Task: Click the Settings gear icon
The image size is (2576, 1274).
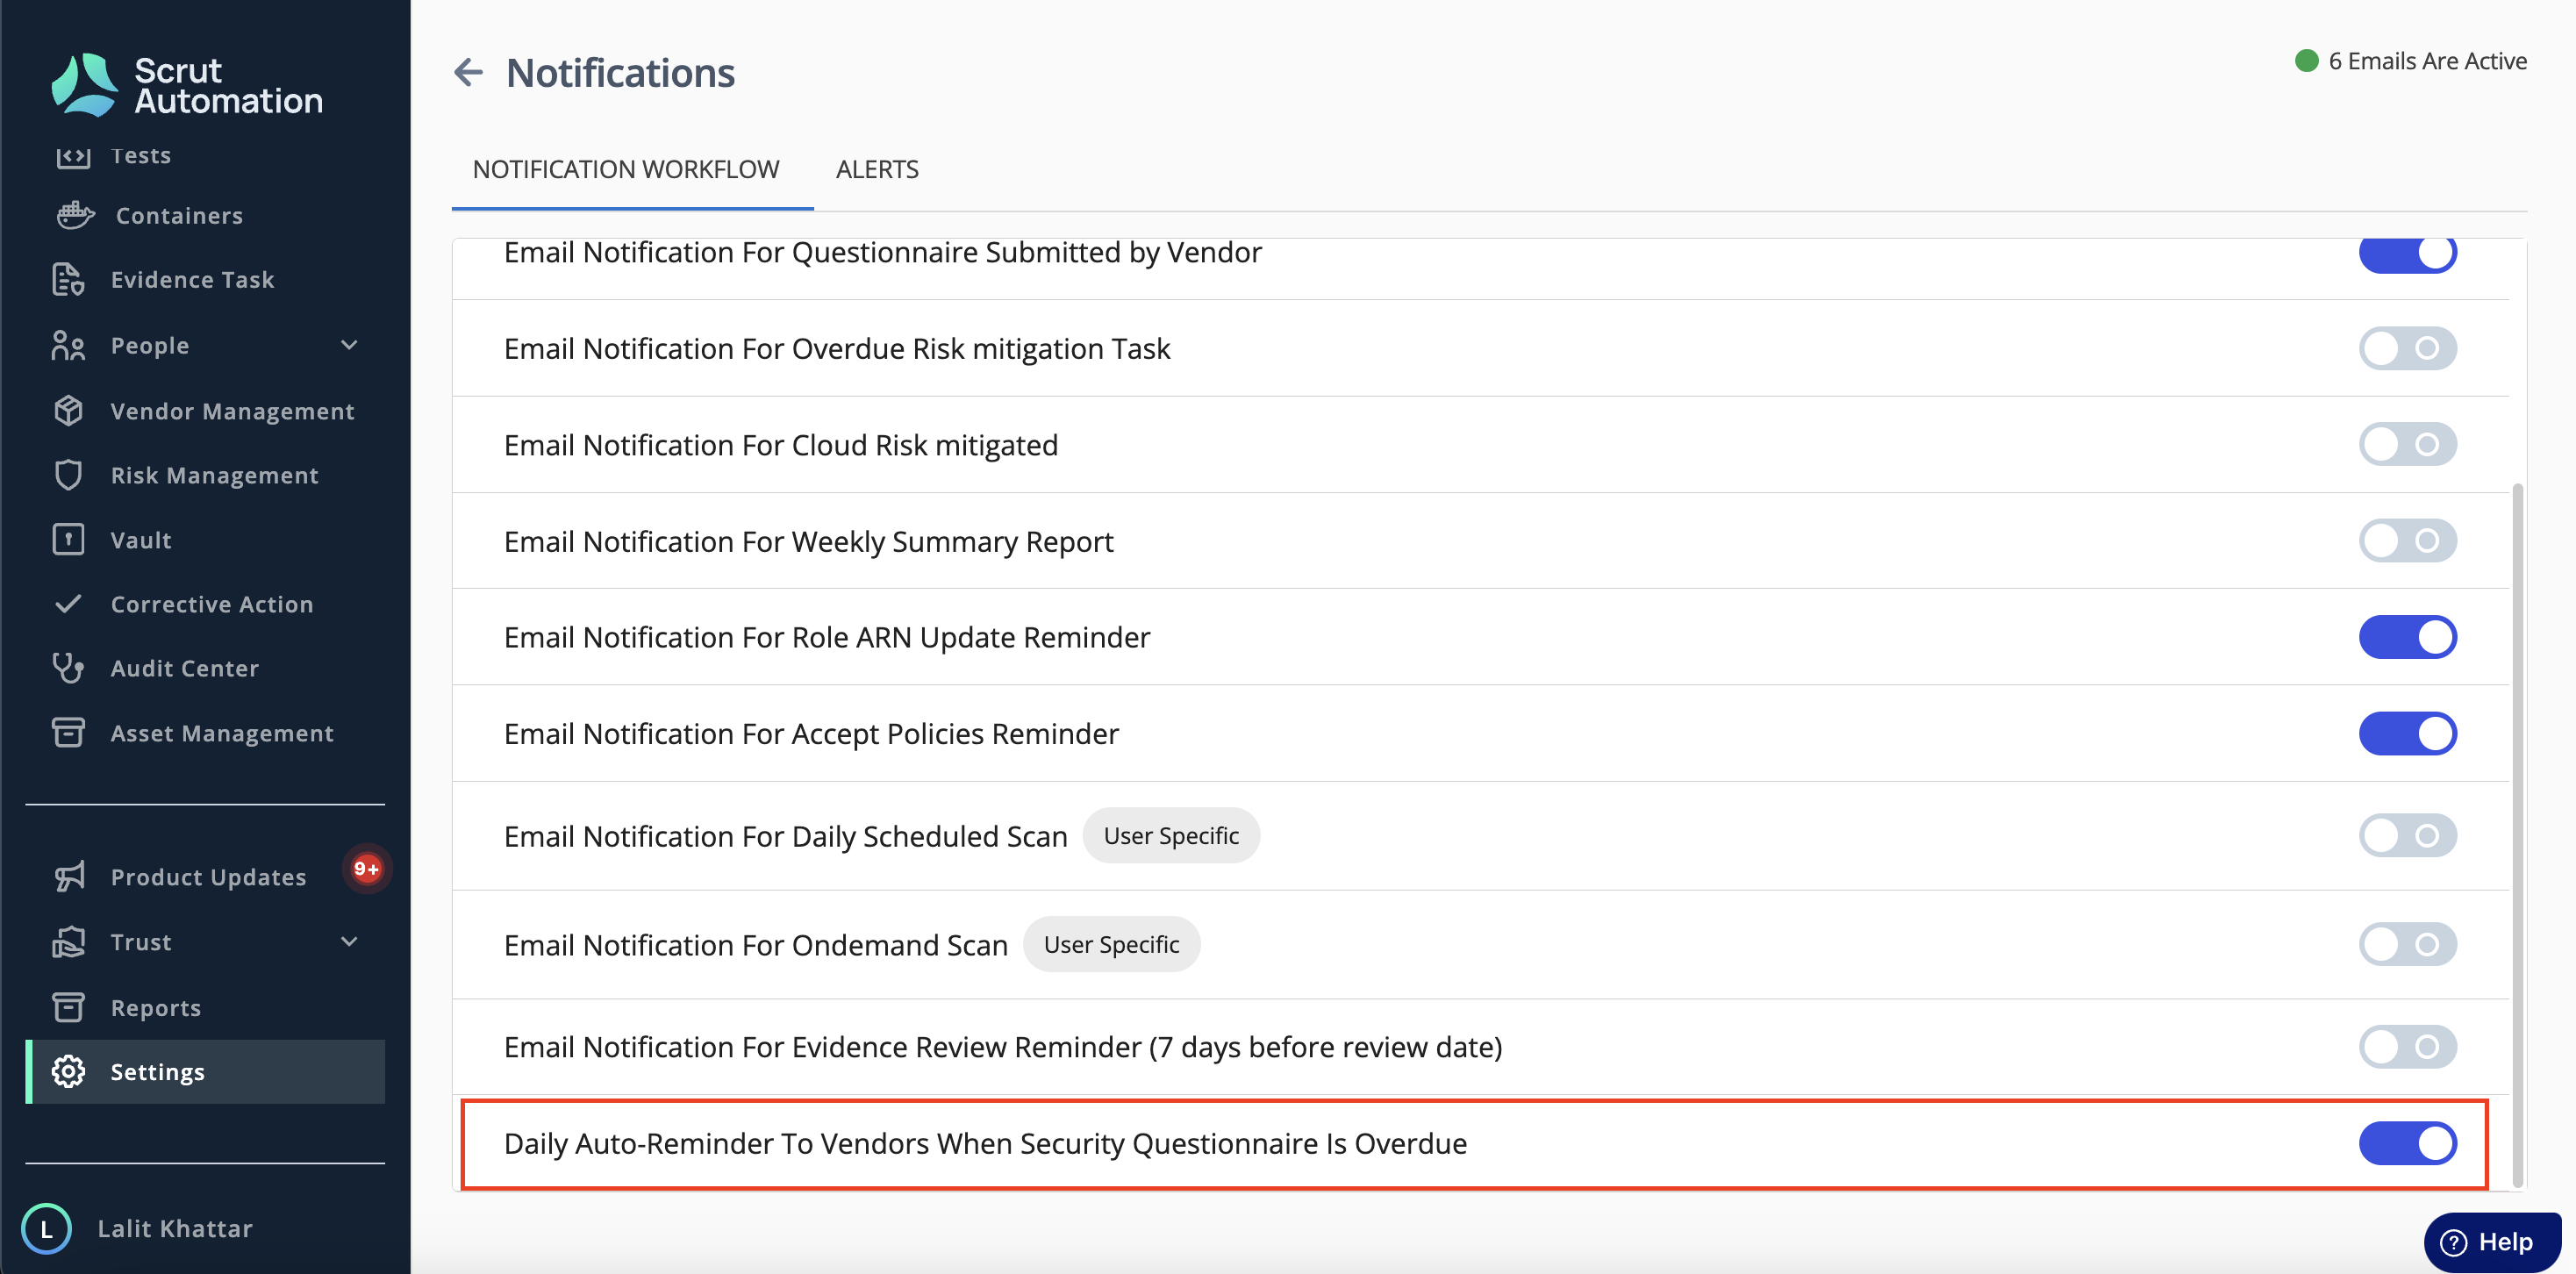Action: click(68, 1071)
